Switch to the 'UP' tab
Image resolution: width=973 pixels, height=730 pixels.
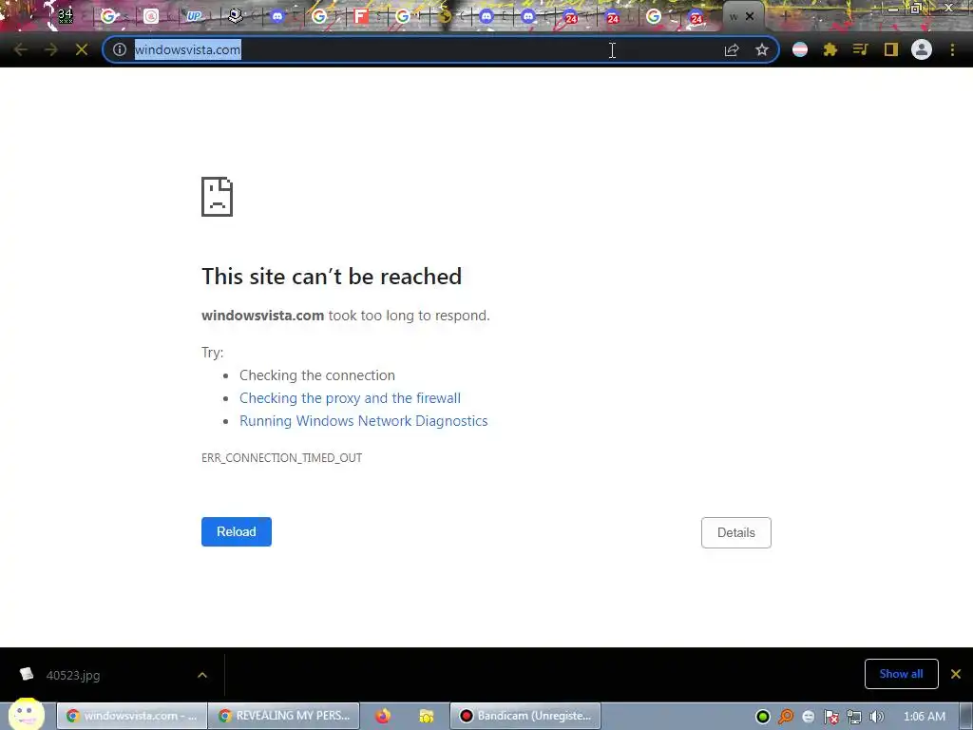tap(194, 16)
